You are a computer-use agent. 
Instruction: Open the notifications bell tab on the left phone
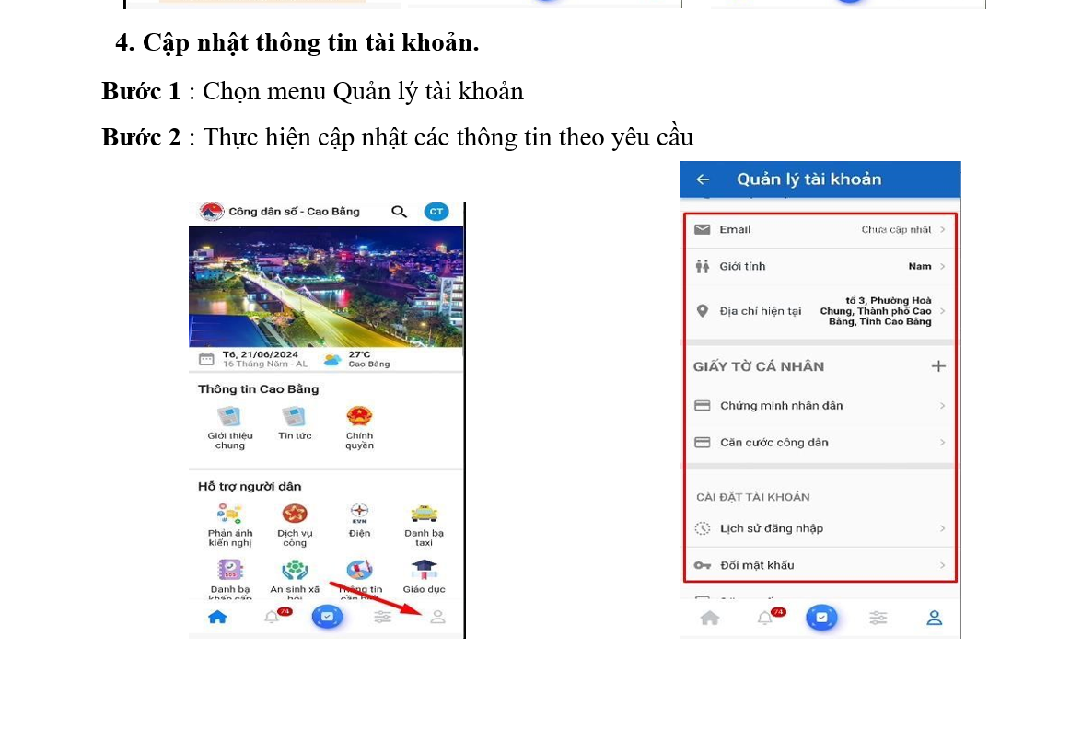(x=273, y=617)
